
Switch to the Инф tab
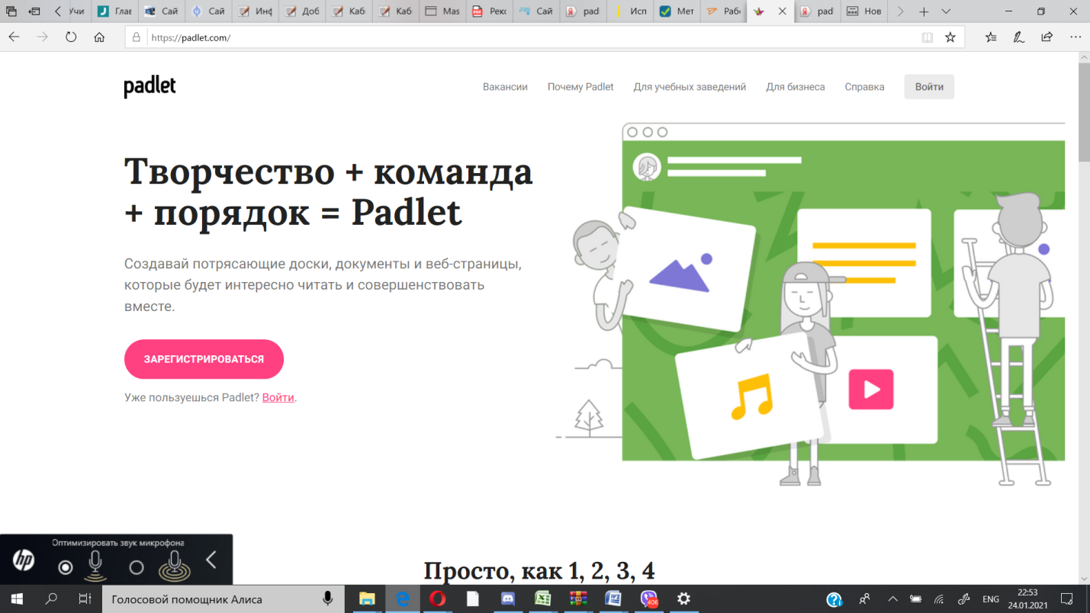[256, 12]
